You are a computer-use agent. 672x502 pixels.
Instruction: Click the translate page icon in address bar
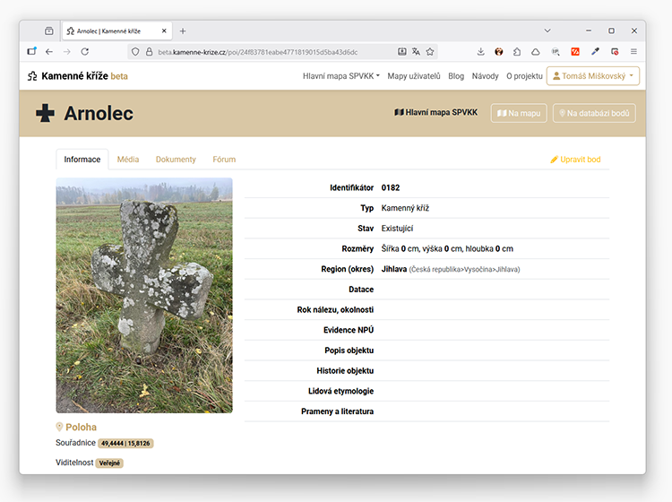pyautogui.click(x=416, y=52)
